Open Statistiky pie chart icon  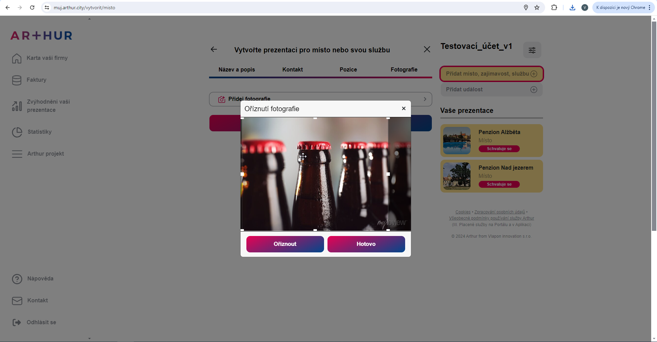point(17,132)
